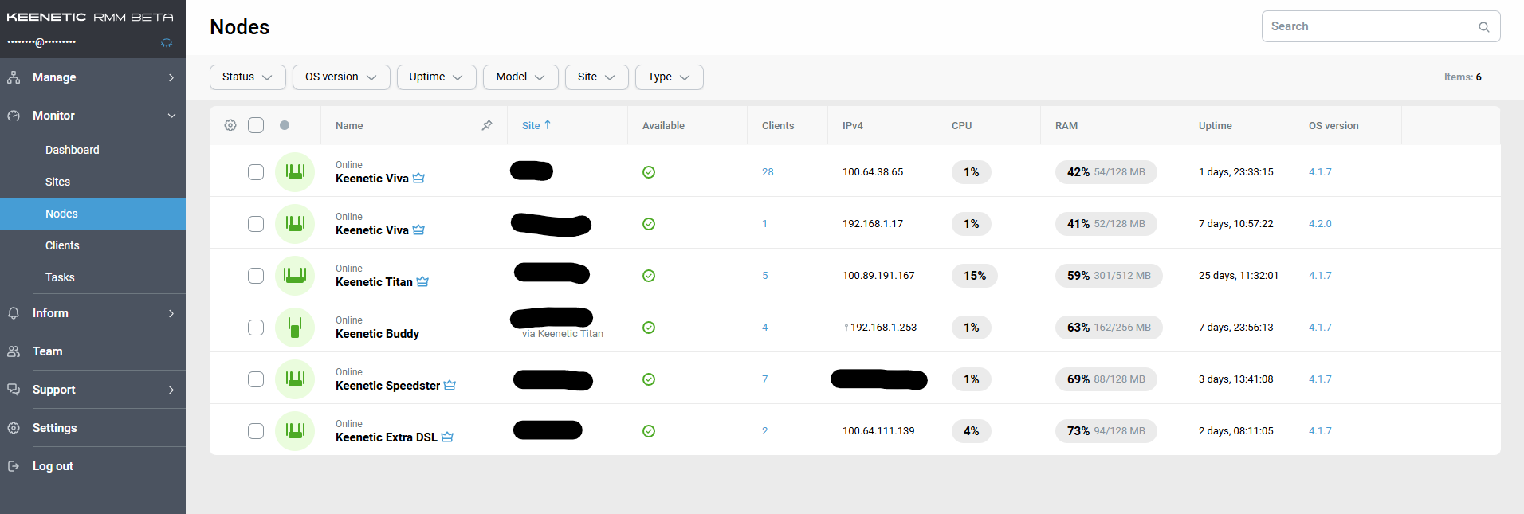The width and height of the screenshot is (1524, 514).
Task: Expand the Support menu chevron
Action: [x=171, y=390]
